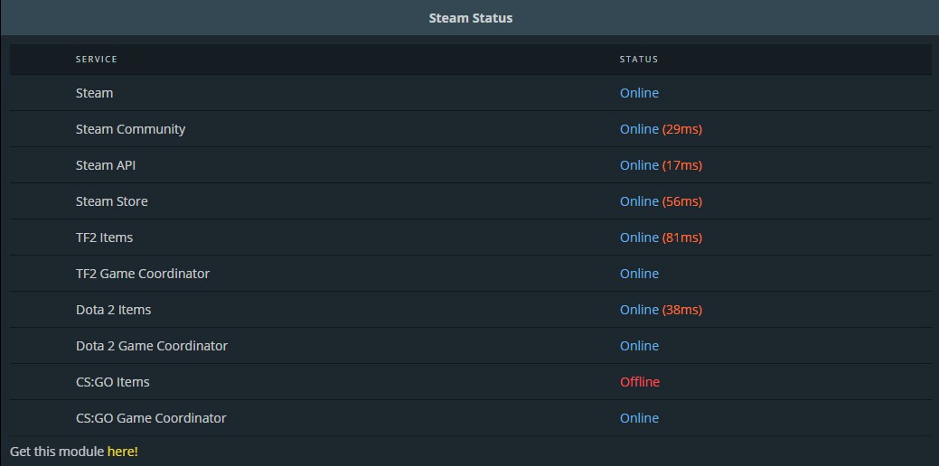This screenshot has width=939, height=466.
Task: Click the STATUS column header
Action: [x=639, y=60]
